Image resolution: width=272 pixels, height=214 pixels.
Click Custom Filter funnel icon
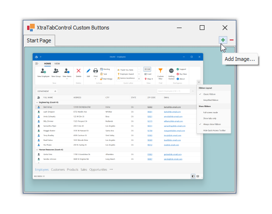pyautogui.click(x=160, y=70)
